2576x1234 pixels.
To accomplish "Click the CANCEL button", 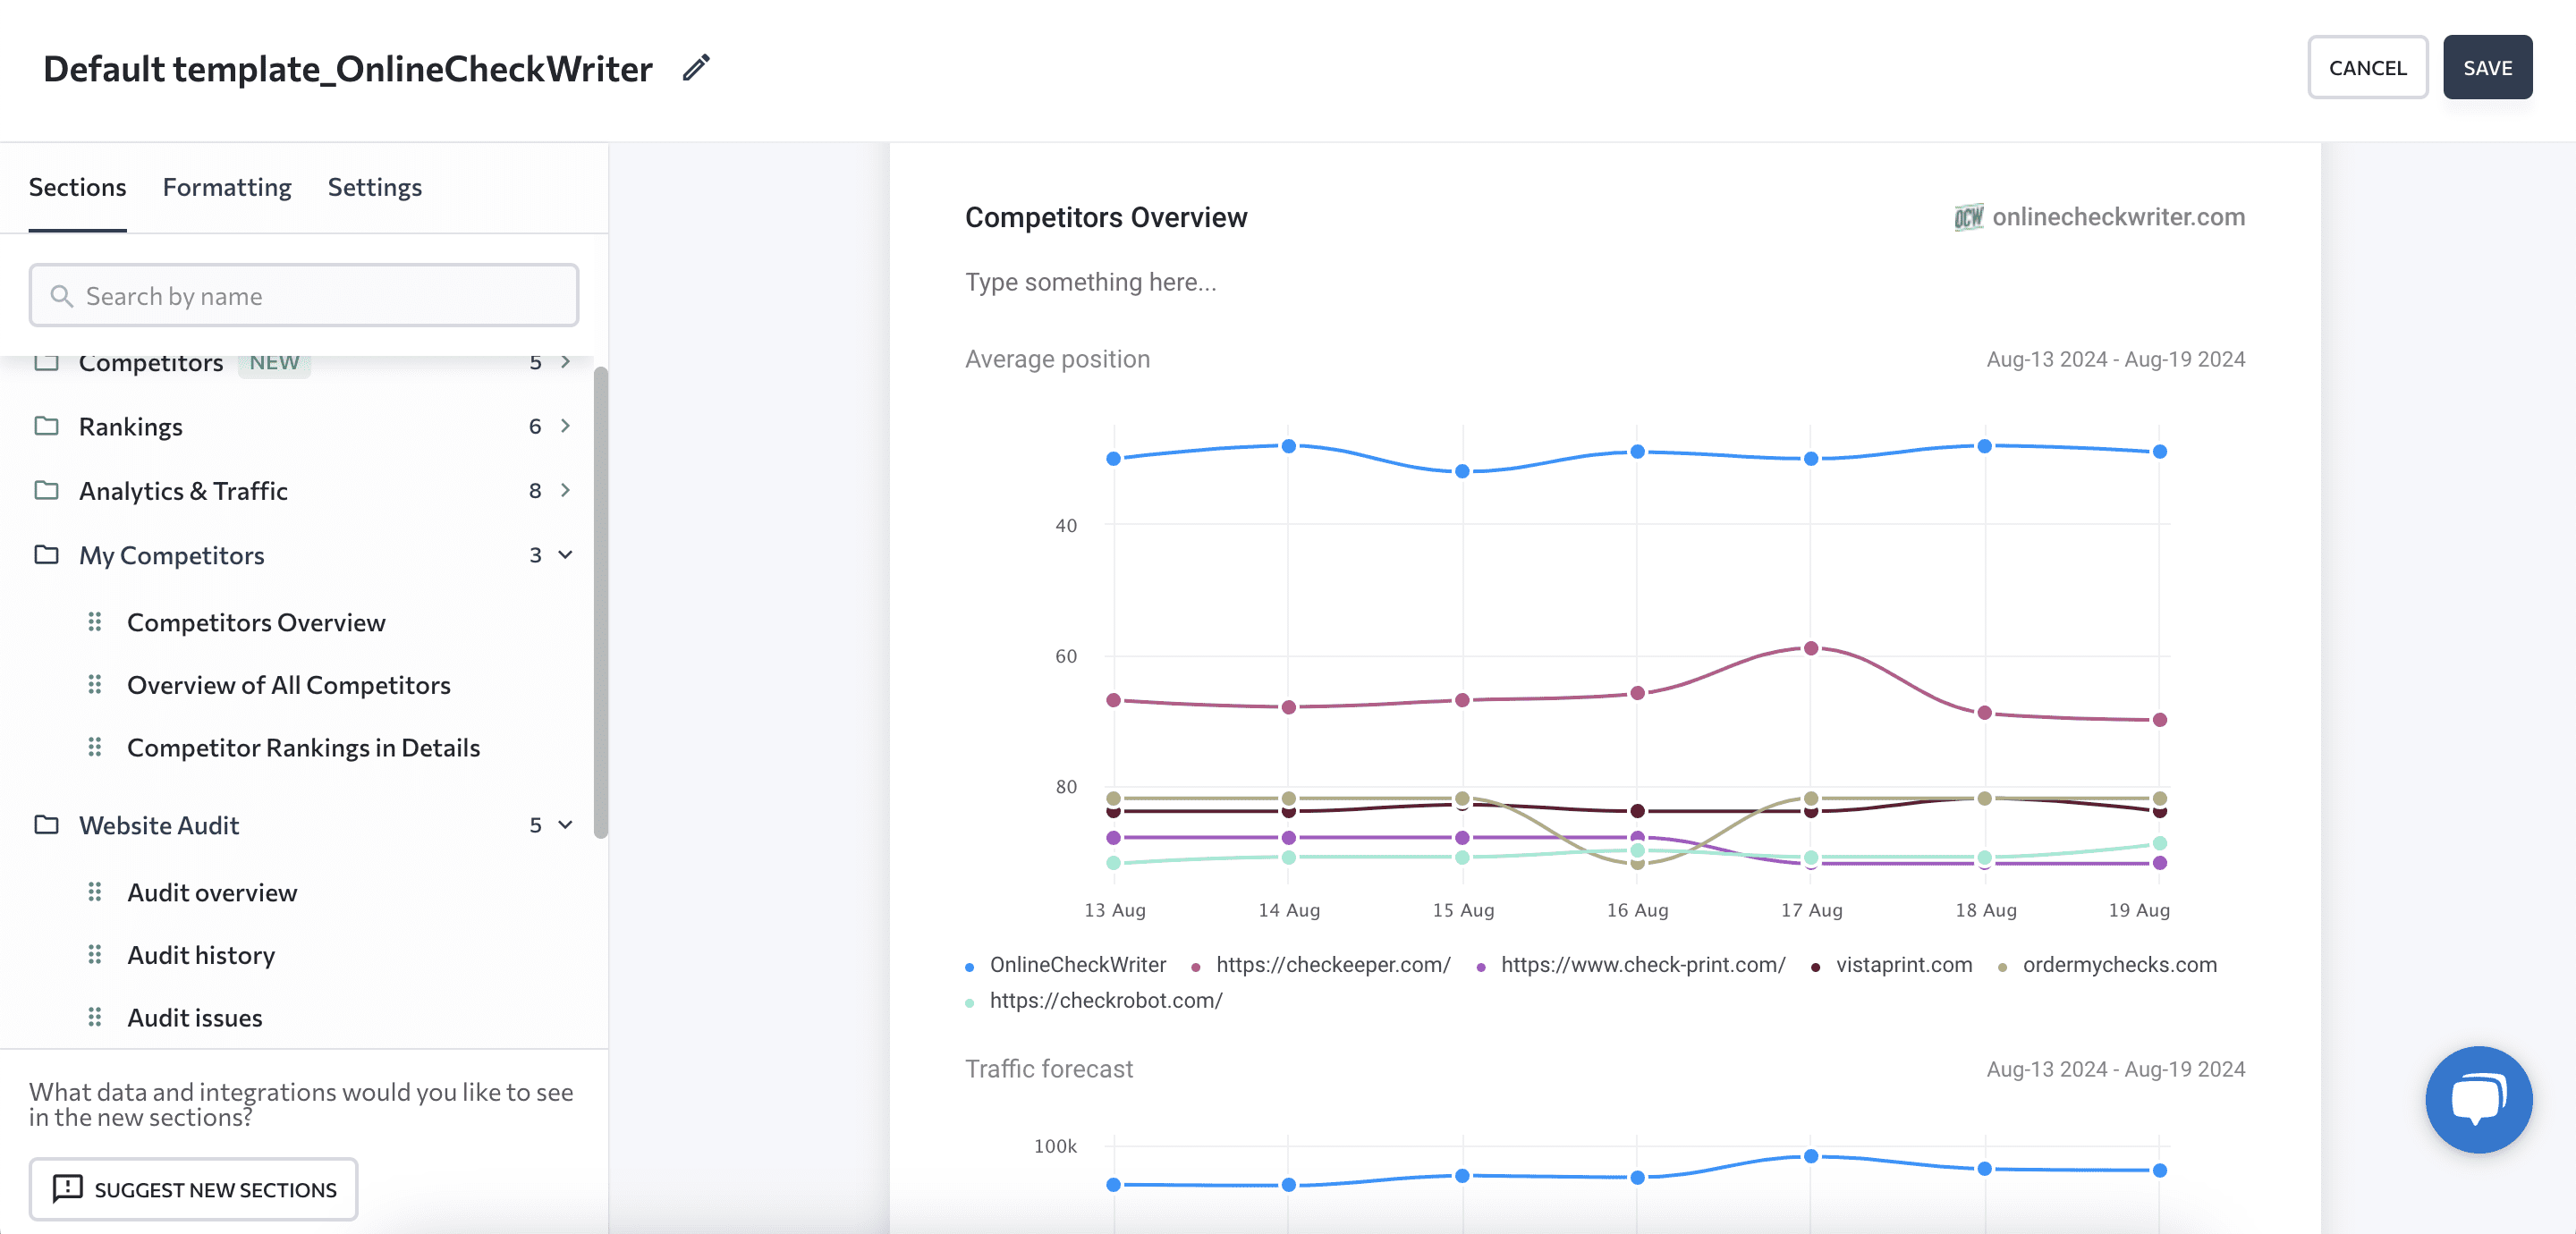I will [2367, 67].
